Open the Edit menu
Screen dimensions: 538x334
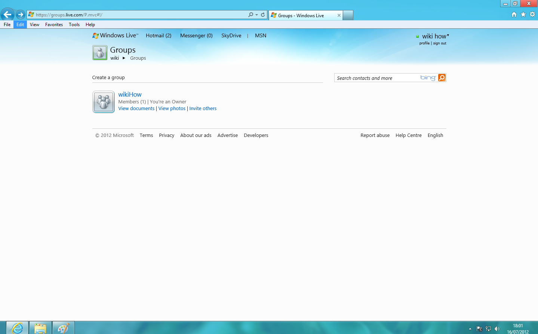(20, 25)
